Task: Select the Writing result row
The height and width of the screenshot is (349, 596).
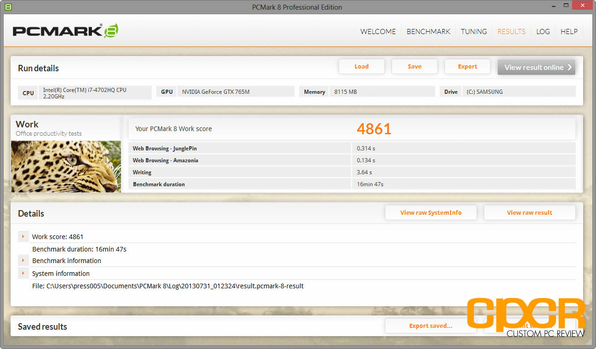Action: coord(352,172)
